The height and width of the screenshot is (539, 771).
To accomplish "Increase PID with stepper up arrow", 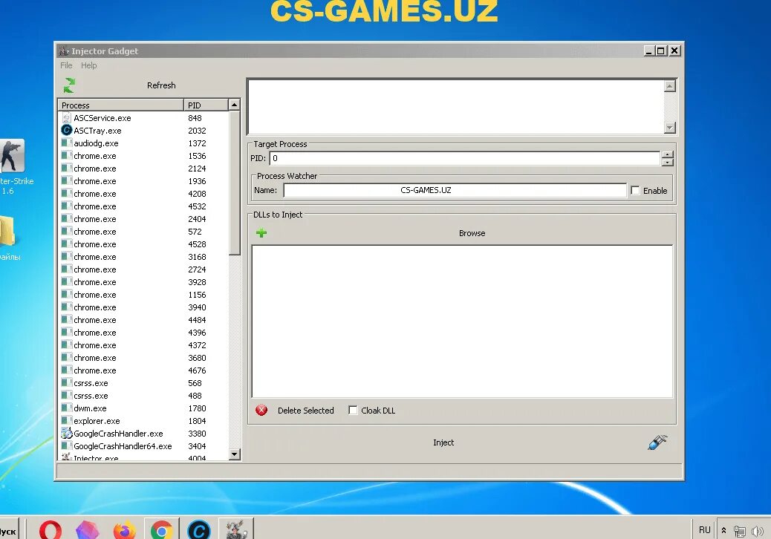I will click(667, 154).
